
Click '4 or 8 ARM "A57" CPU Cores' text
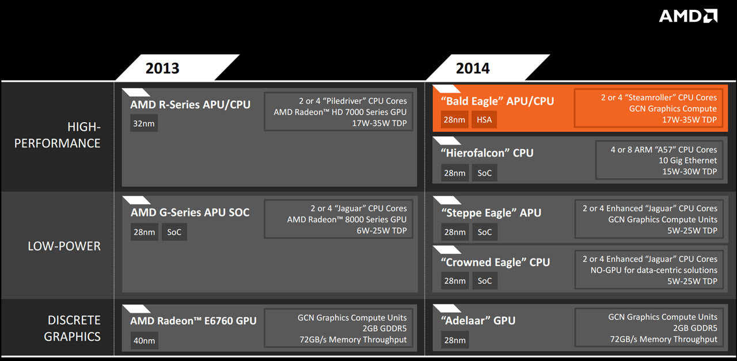pos(664,149)
